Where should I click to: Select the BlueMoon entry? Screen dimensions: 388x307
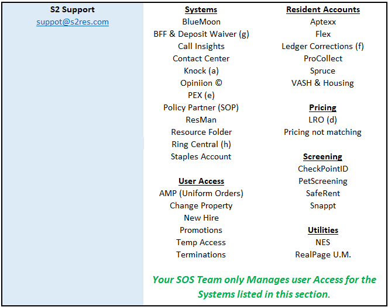[x=201, y=22]
